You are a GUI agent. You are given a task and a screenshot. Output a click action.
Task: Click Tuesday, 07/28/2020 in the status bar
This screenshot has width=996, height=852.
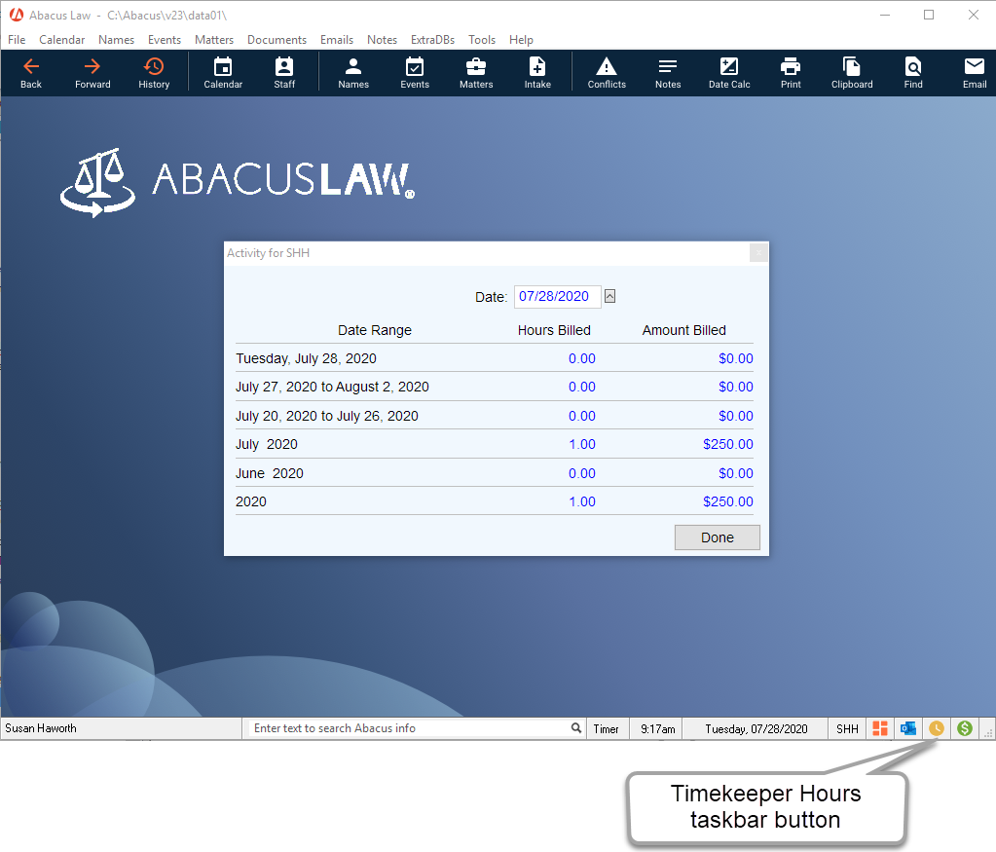pos(756,728)
